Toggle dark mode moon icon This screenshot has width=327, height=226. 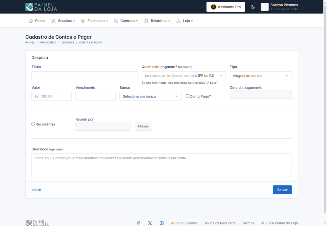(x=253, y=7)
